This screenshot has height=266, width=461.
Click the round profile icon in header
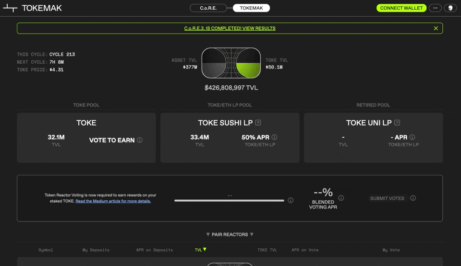pyautogui.click(x=450, y=8)
